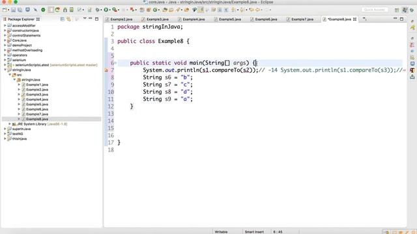Click Writable in the status bar
Viewport: 417px width, 234px height.
pyautogui.click(x=221, y=232)
